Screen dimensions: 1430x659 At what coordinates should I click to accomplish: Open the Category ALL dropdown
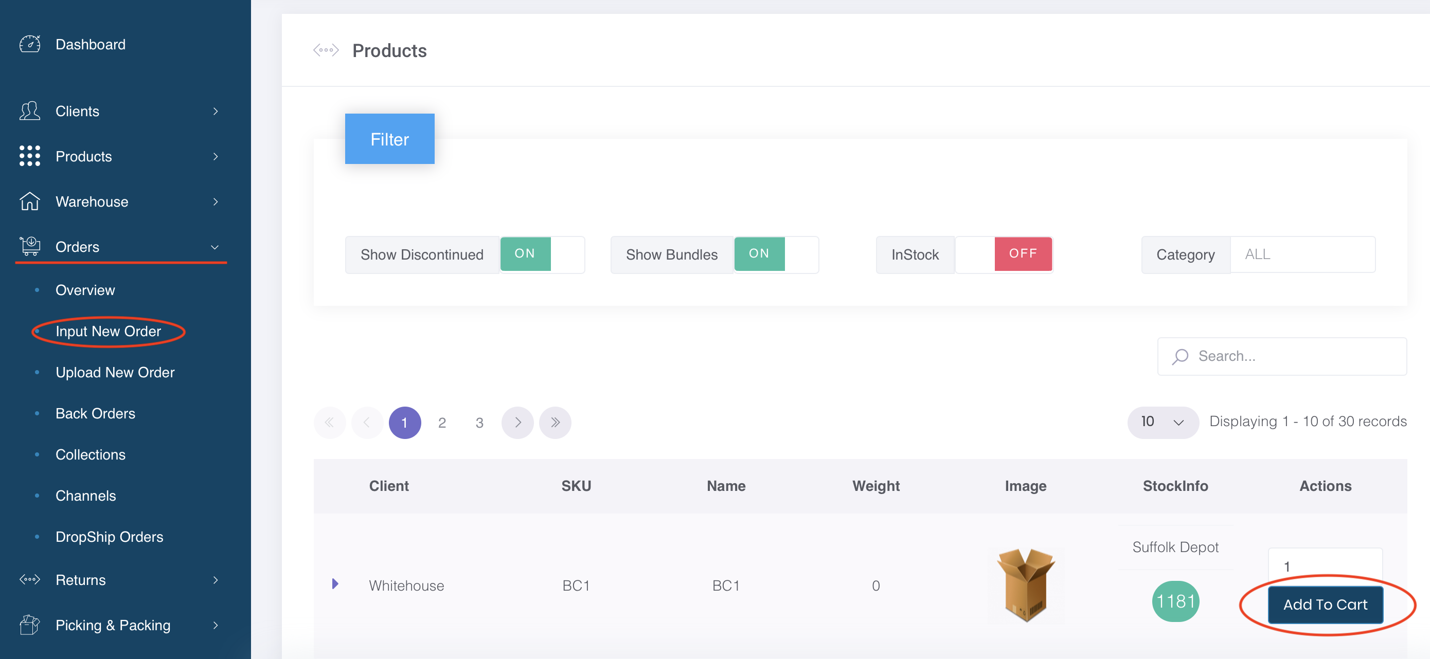[x=1302, y=254]
